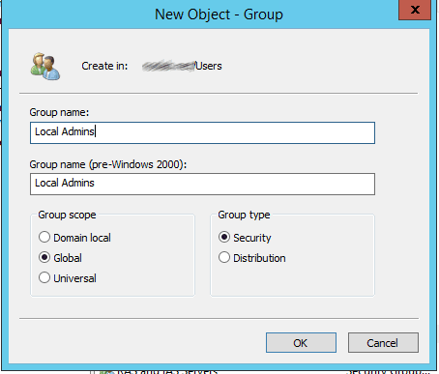Screen dimensions: 439x374
Task: Select Security as the group type
Action: (x=245, y=238)
